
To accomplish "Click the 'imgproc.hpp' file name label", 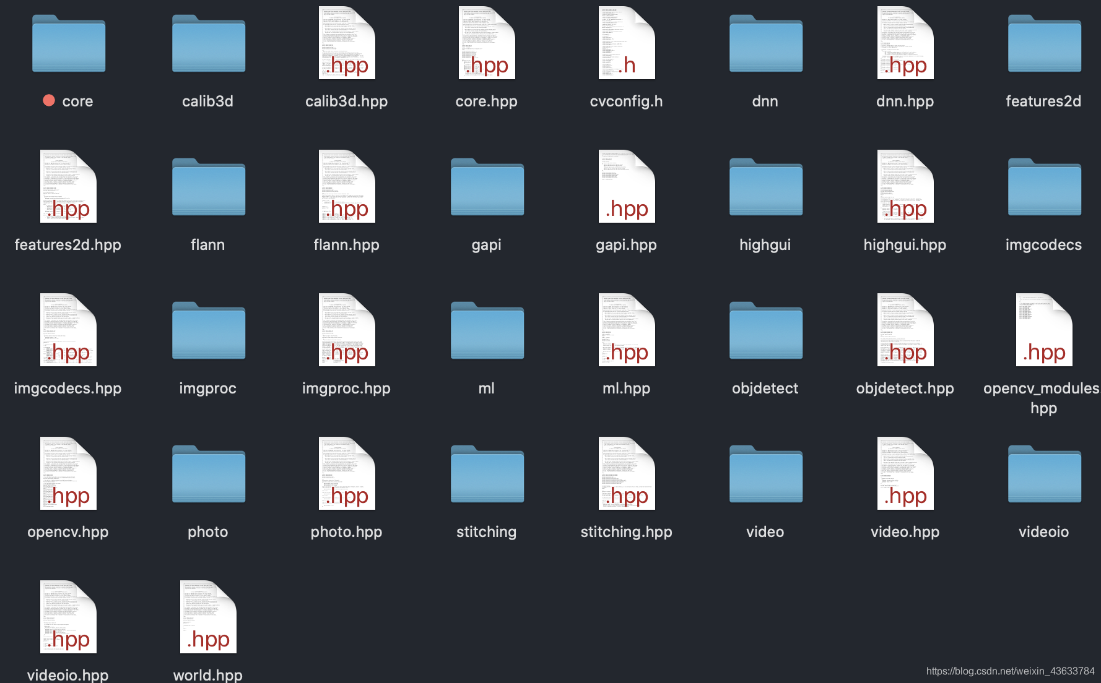I will pos(346,389).
